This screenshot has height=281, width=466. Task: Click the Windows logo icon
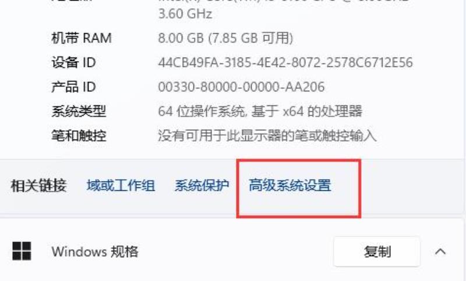tap(22, 251)
